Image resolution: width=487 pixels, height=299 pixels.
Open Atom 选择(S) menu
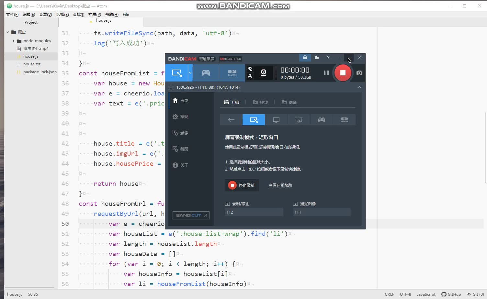pos(62,15)
